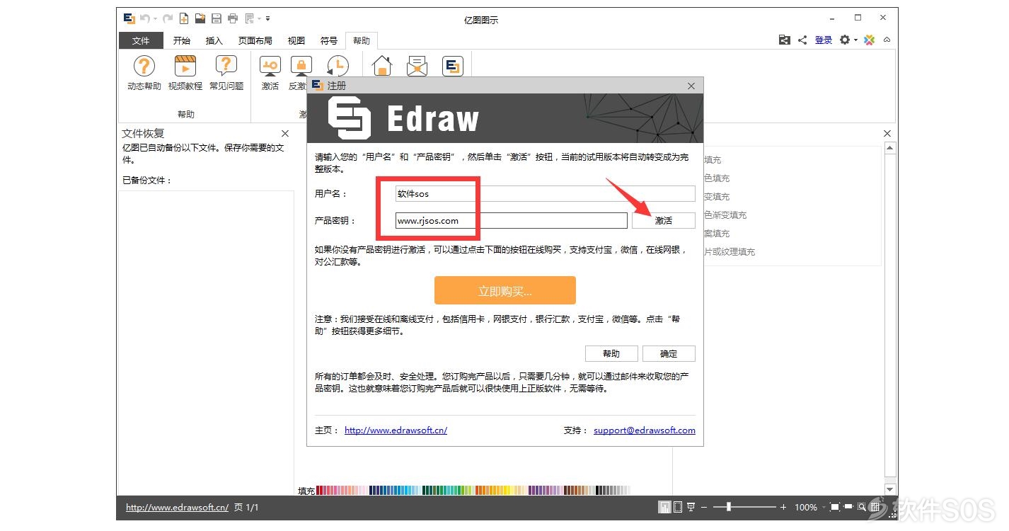Click the fit page width icon
Image resolution: width=1009 pixels, height=531 pixels.
click(x=848, y=507)
